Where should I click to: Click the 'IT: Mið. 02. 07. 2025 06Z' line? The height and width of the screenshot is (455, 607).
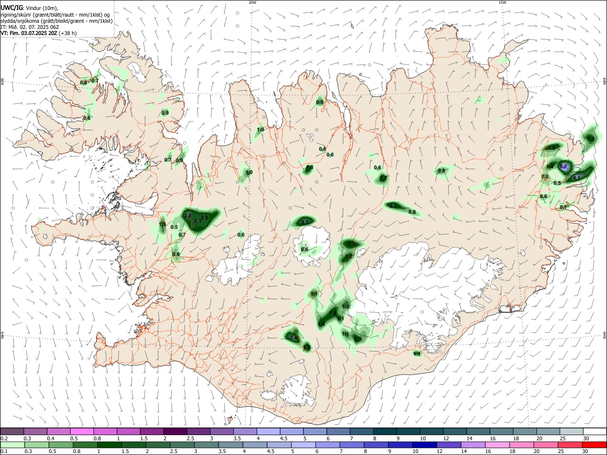30,27
